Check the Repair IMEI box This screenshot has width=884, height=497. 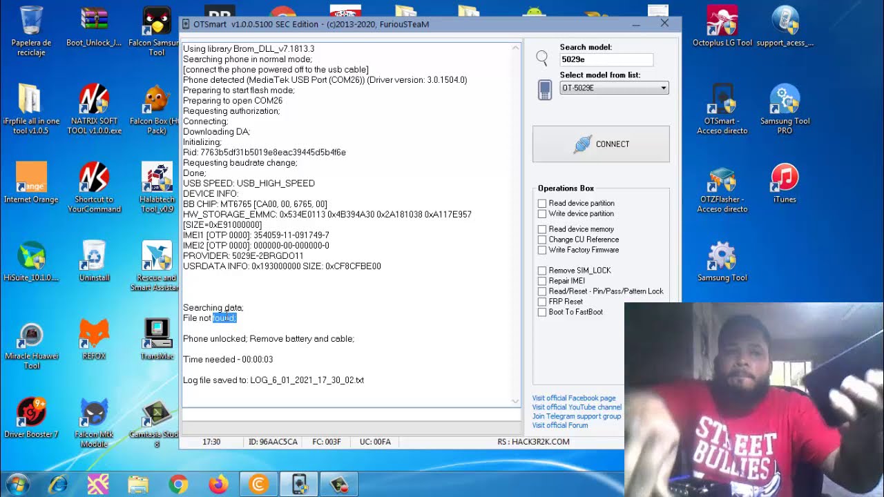542,281
